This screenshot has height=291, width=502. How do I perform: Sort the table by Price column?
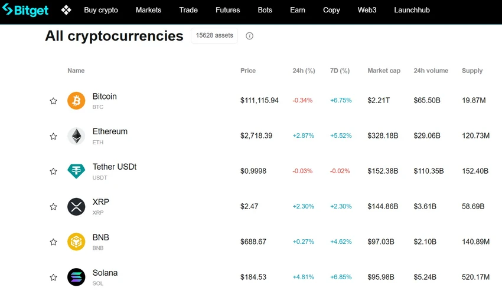[248, 71]
